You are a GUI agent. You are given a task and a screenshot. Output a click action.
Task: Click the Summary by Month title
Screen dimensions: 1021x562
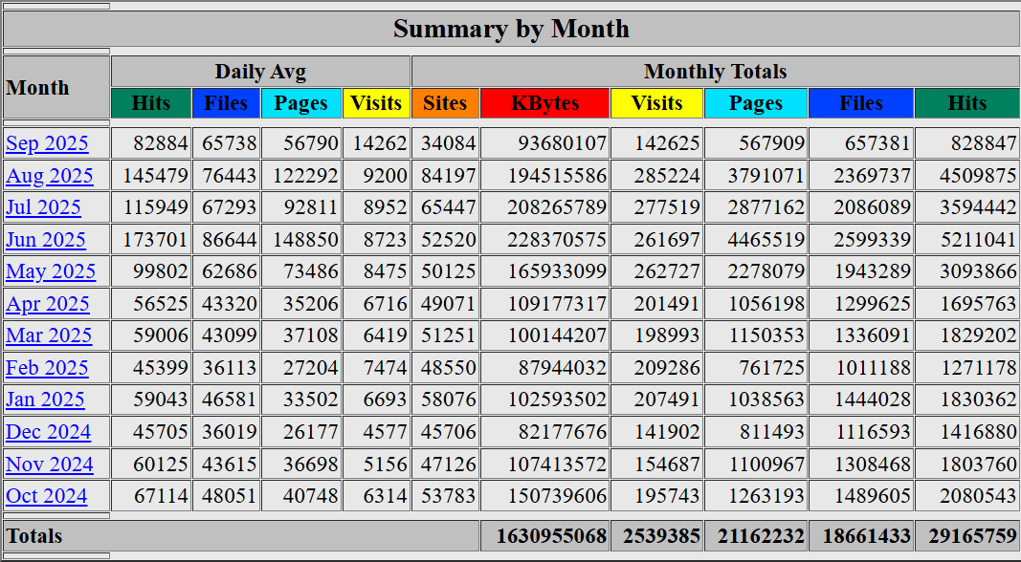[x=511, y=29]
